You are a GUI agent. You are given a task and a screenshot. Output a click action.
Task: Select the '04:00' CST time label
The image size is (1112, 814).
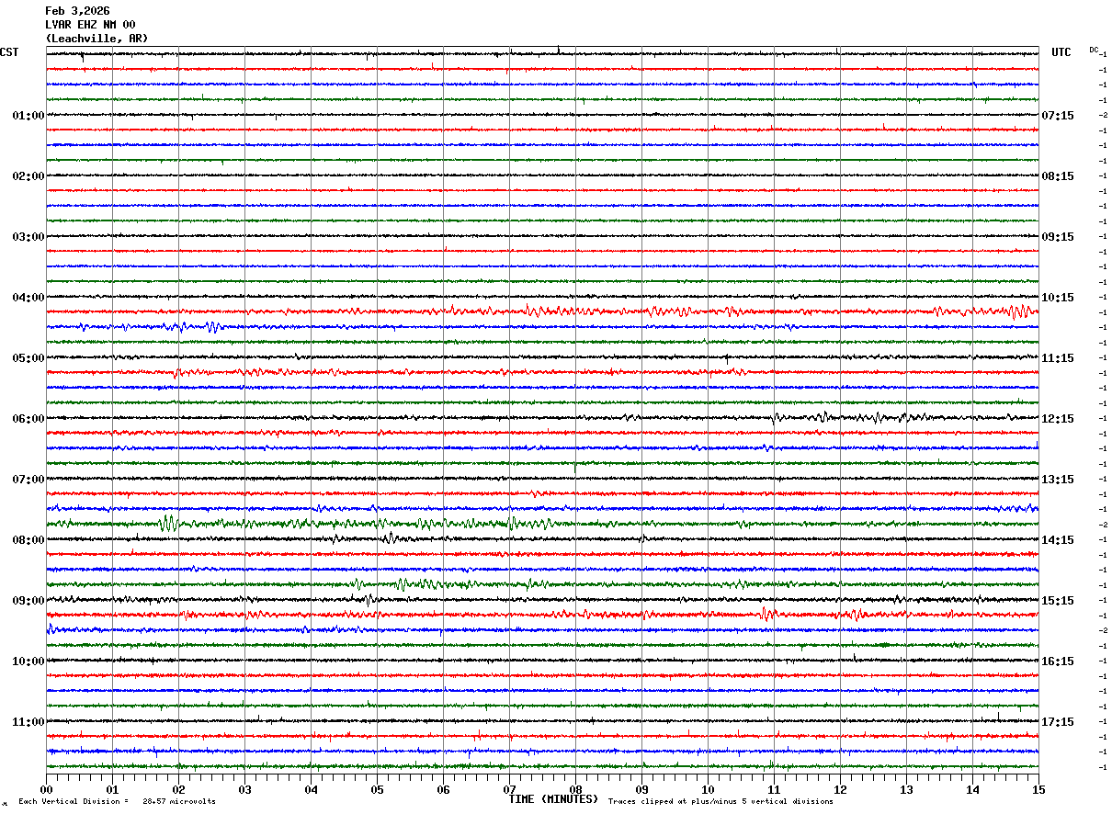(28, 298)
